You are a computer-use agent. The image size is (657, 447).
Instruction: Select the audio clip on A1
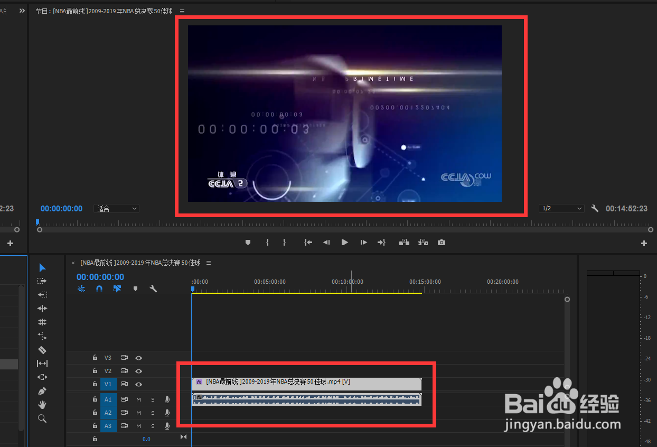[x=306, y=399]
